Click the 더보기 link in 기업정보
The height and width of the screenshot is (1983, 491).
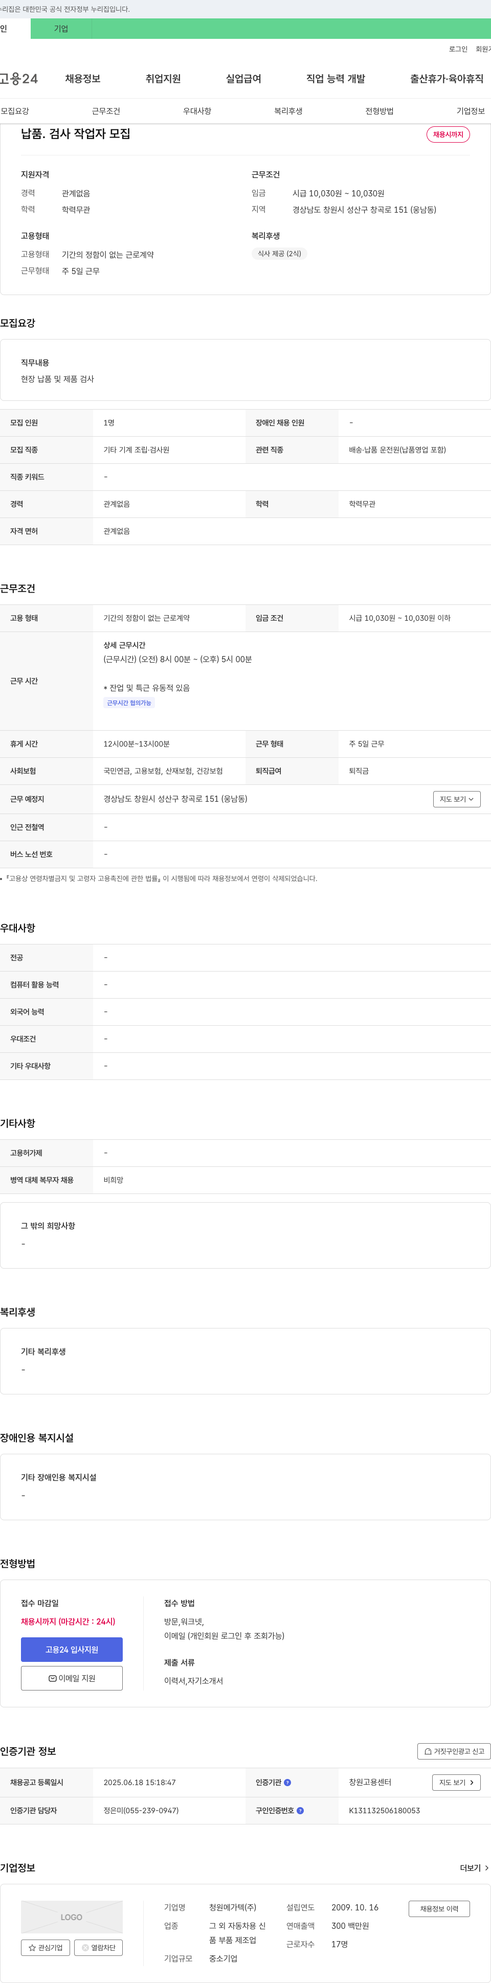[x=474, y=1868]
